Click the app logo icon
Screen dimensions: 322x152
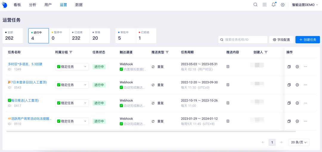pos(4,5)
